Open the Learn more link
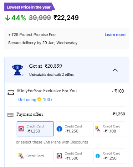This screenshot has width=133, height=167. click(115, 35)
